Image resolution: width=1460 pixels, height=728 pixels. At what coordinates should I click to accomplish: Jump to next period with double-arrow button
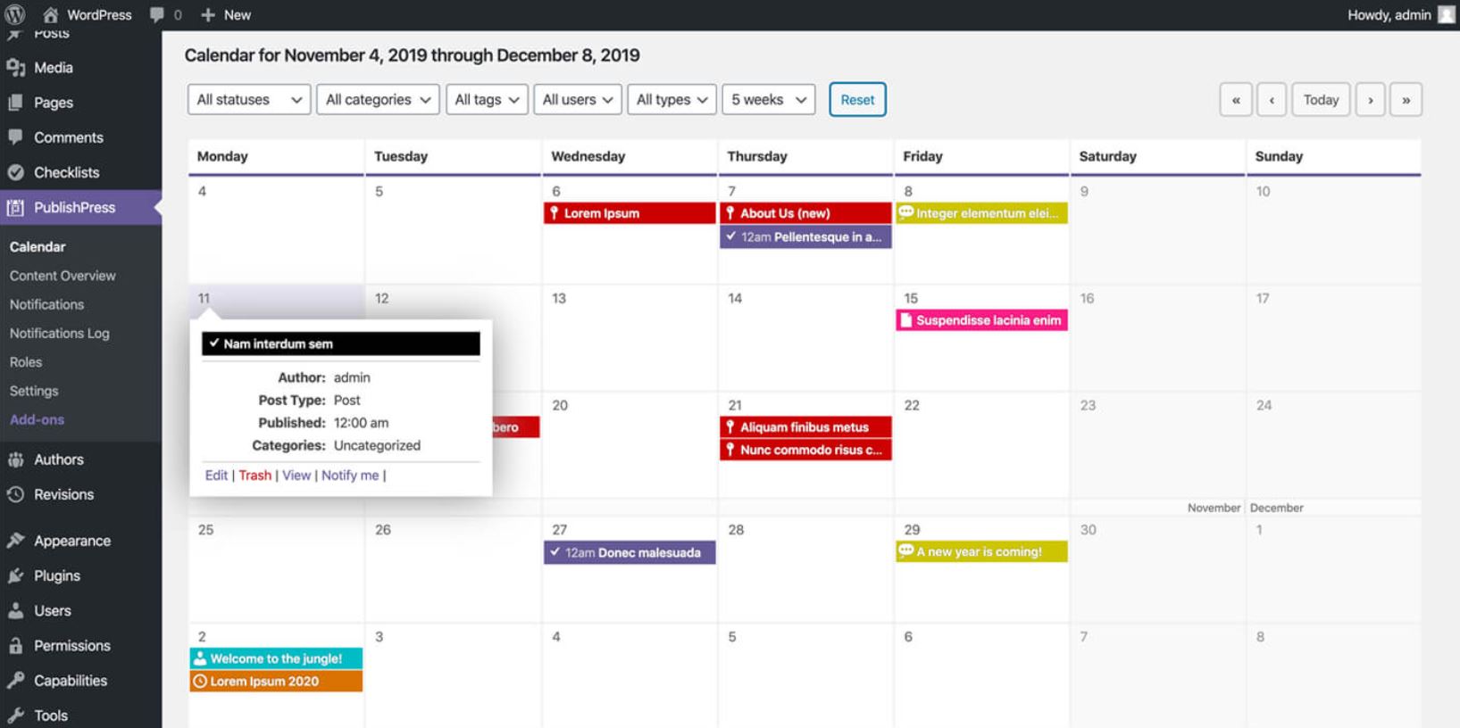(x=1406, y=100)
